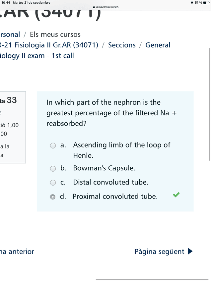Image resolution: width=211 pixels, height=281 pixels.
Task: Pick the Distal convoluted tube radio button
Action: [53, 183]
